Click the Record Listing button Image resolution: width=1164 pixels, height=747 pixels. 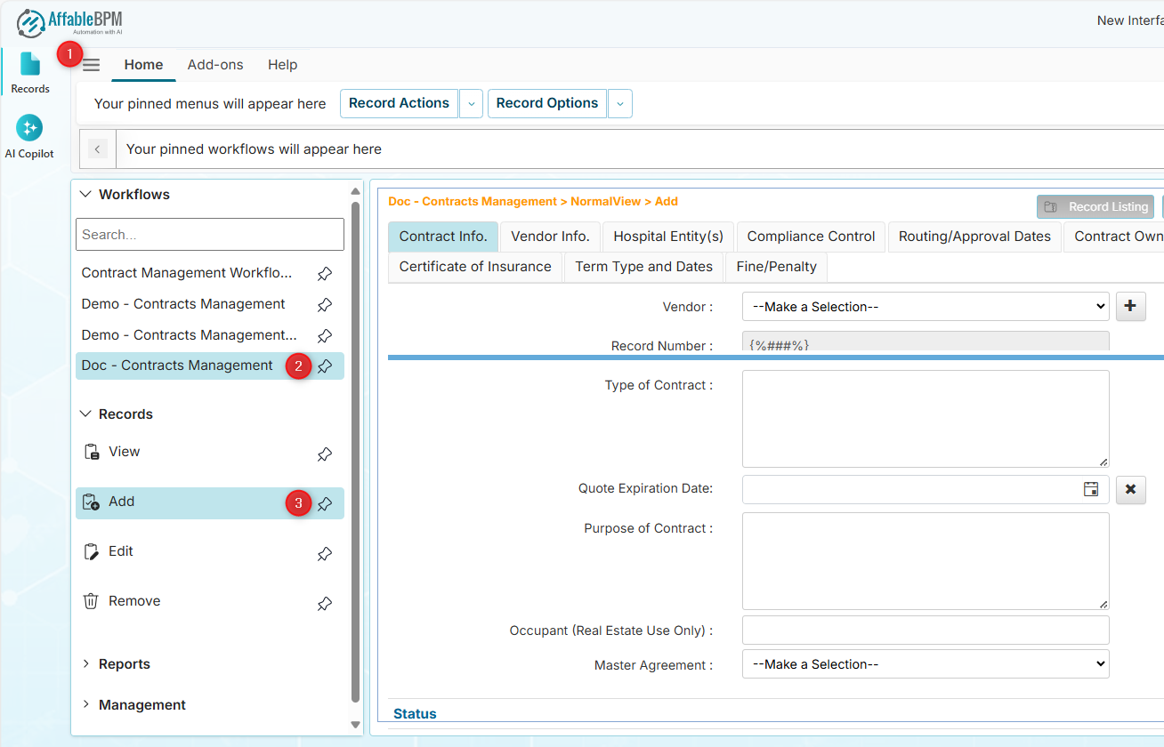tap(1095, 206)
